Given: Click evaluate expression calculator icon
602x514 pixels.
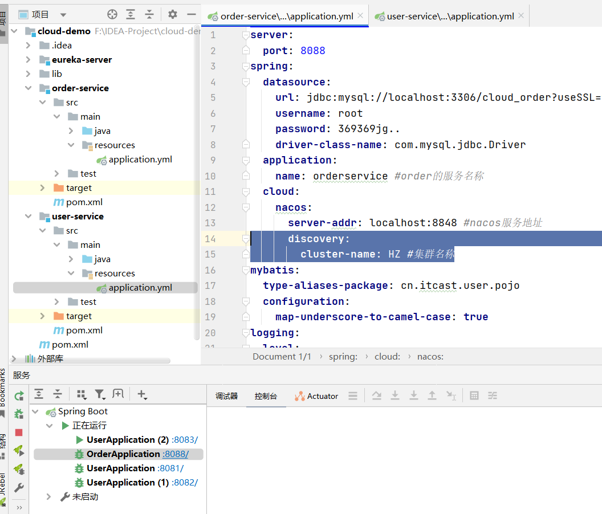Looking at the screenshot, I should coord(474,395).
